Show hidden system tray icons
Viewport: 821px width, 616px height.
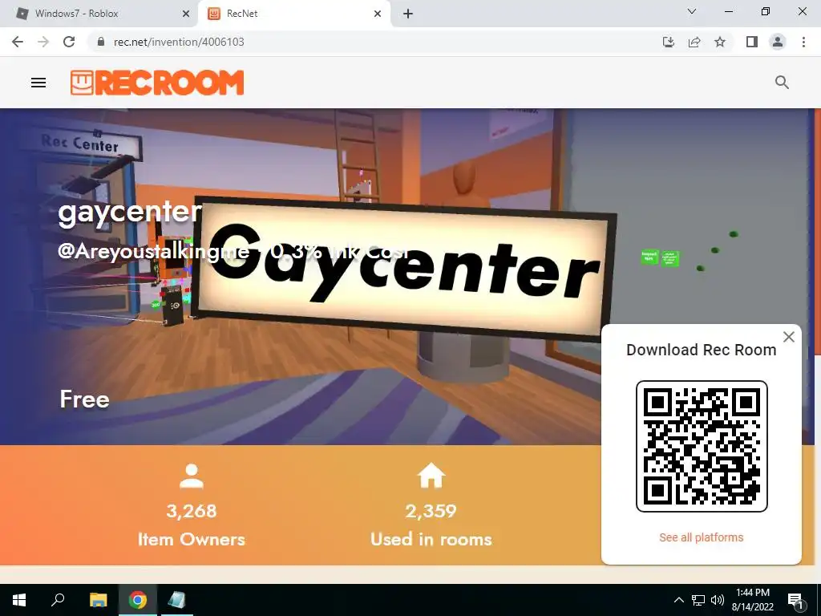tap(678, 600)
